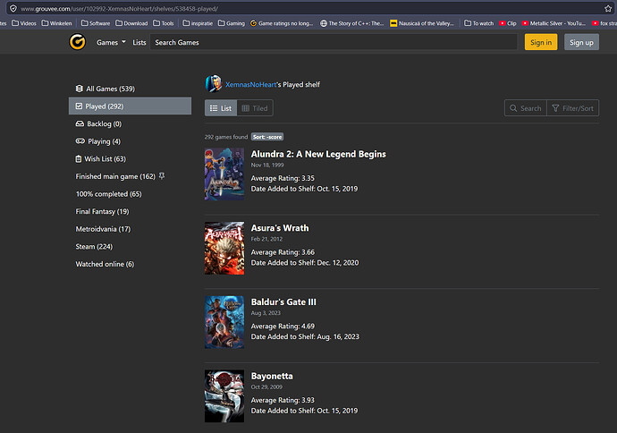Click Asura's Wrath Average Rating: 3.66 text

(283, 252)
